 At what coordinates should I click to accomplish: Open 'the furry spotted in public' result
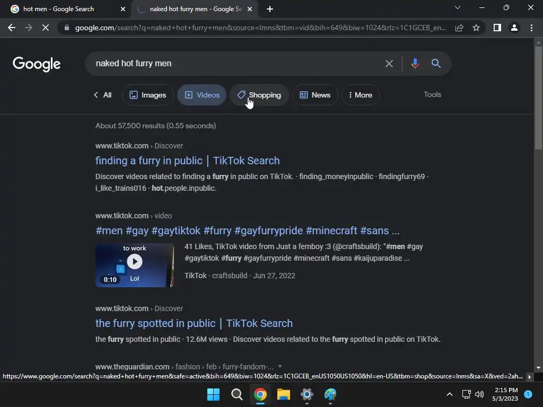coord(194,323)
